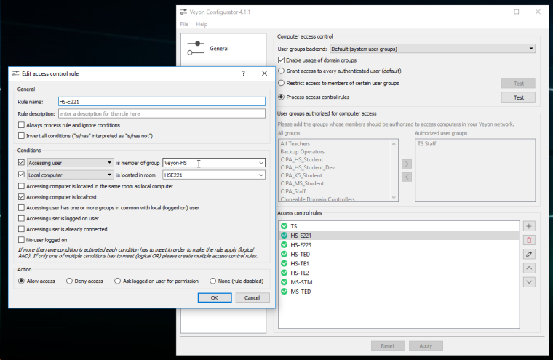Click green check icon of HS-E223 rule
Screen dimensions: 553x360
[x=285, y=244]
